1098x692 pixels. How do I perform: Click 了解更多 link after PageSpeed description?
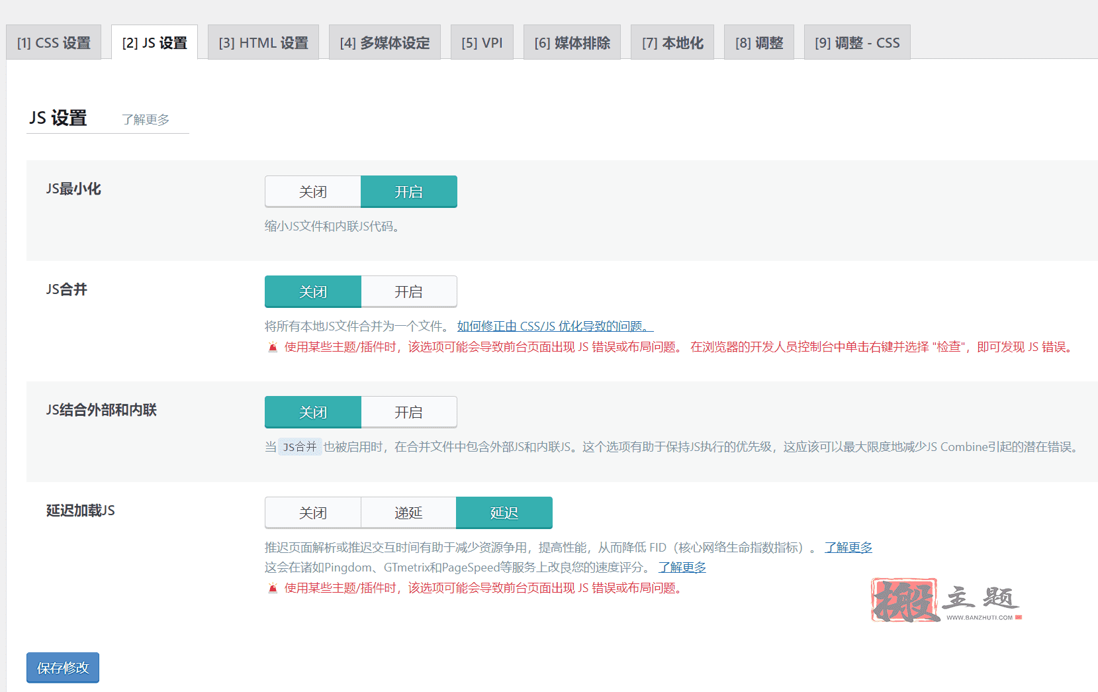pyautogui.click(x=682, y=567)
